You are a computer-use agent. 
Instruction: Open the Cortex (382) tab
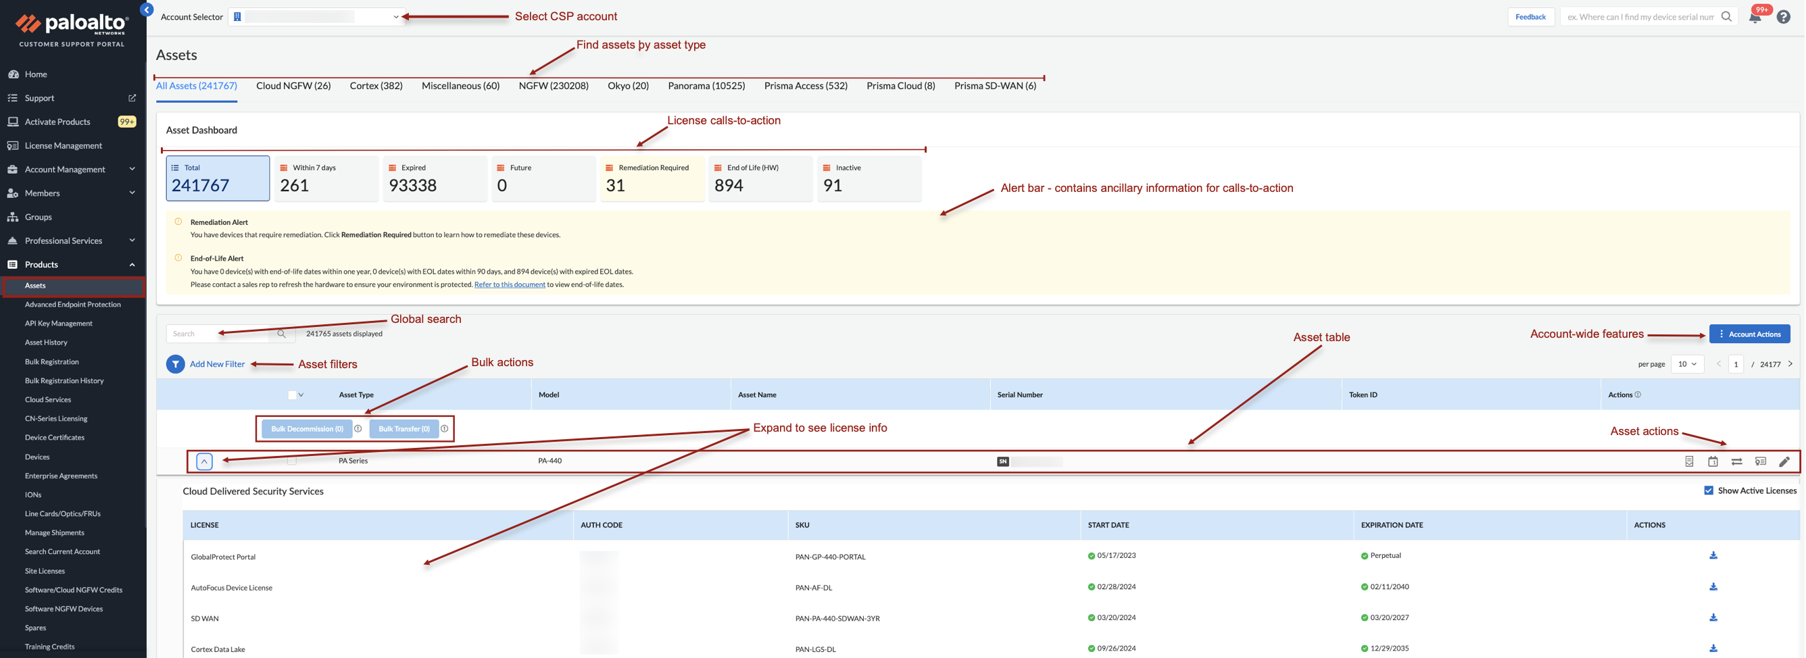(376, 86)
